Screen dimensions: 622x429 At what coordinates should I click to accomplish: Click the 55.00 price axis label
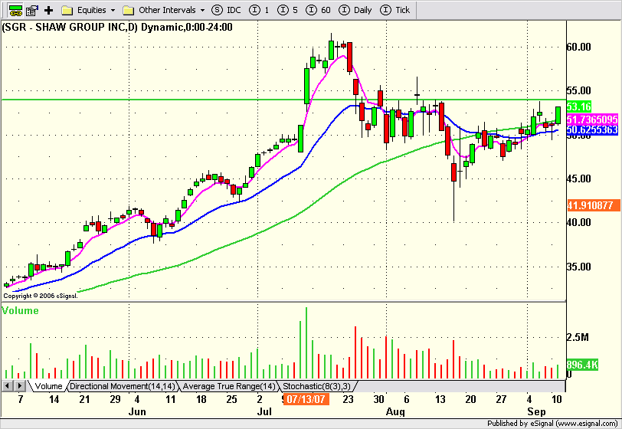(579, 91)
